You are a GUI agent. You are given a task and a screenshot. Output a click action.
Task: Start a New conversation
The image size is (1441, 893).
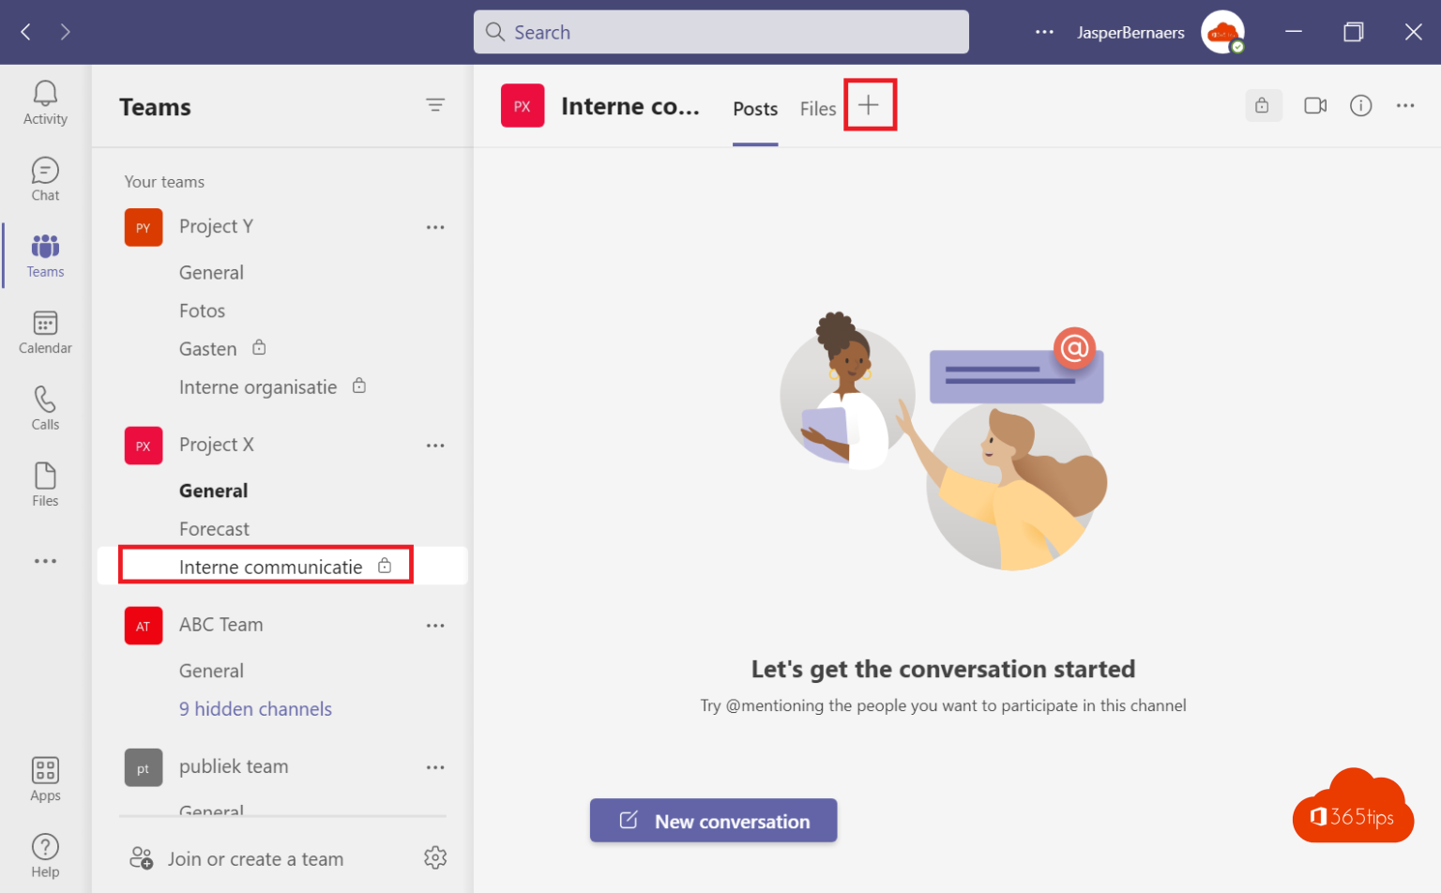(713, 821)
